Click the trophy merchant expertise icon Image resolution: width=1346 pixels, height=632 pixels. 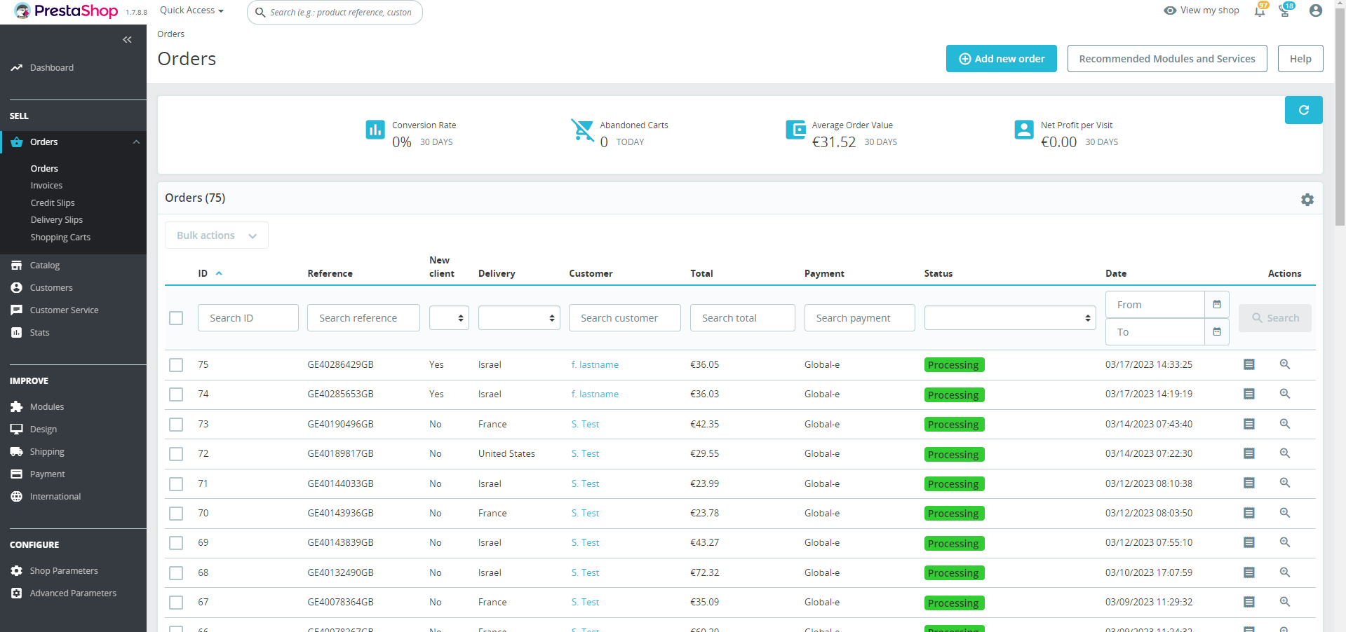point(1284,11)
